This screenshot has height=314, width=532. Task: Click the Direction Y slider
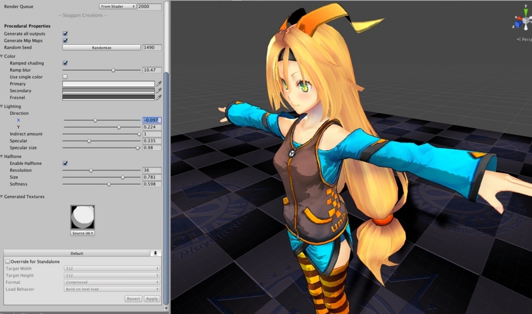click(102, 127)
